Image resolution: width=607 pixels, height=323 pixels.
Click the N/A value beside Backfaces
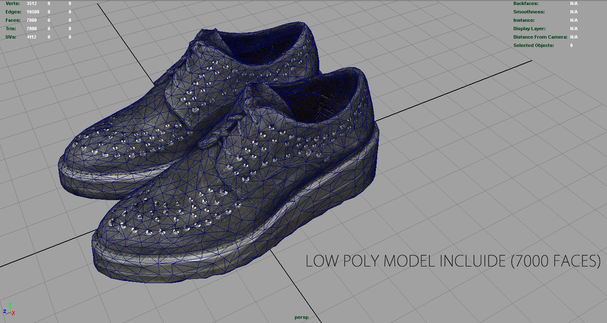click(x=574, y=3)
